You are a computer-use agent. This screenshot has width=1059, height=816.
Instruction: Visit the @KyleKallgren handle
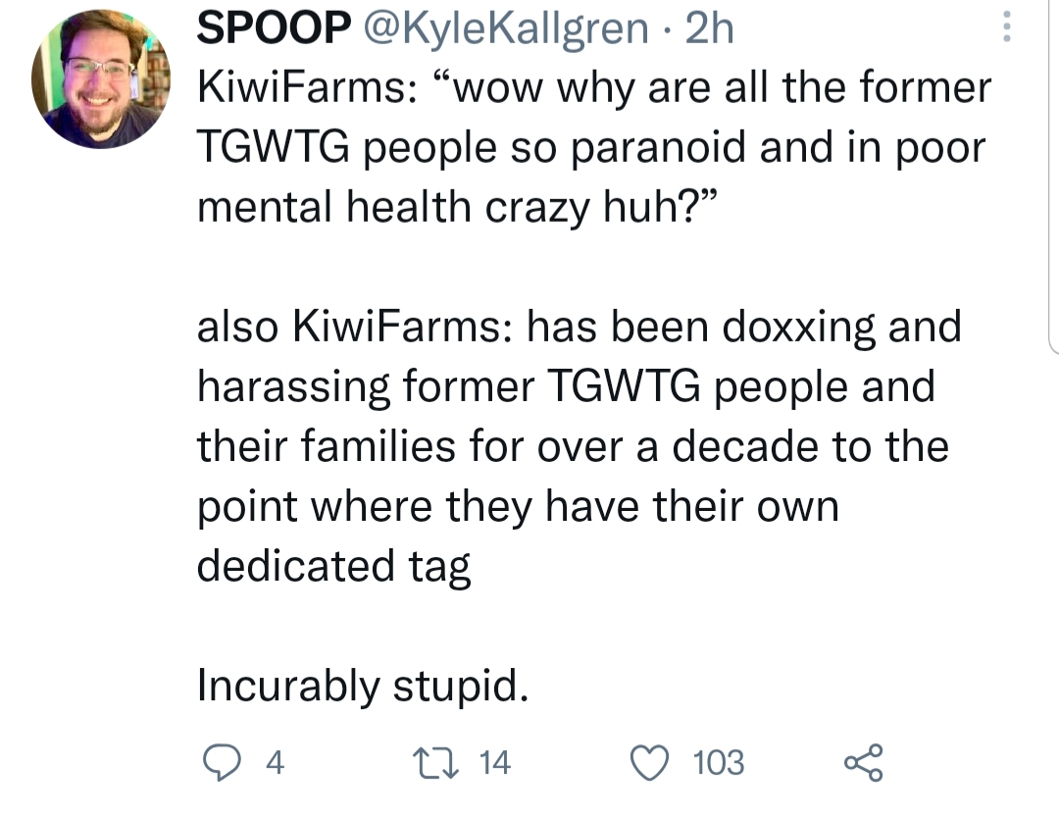point(507,29)
